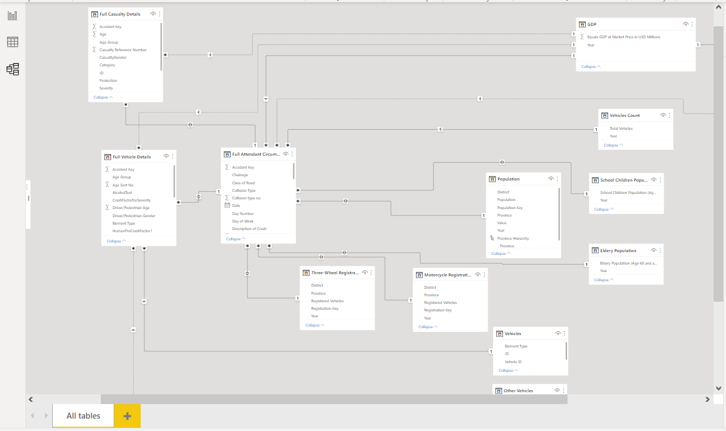Screen dimensions: 726x431
Task: Open more options for Eldery Population table
Action: pos(660,251)
